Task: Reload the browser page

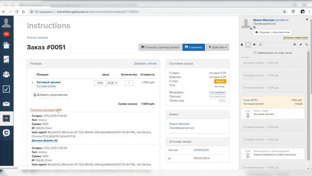Action: (x=17, y=12)
